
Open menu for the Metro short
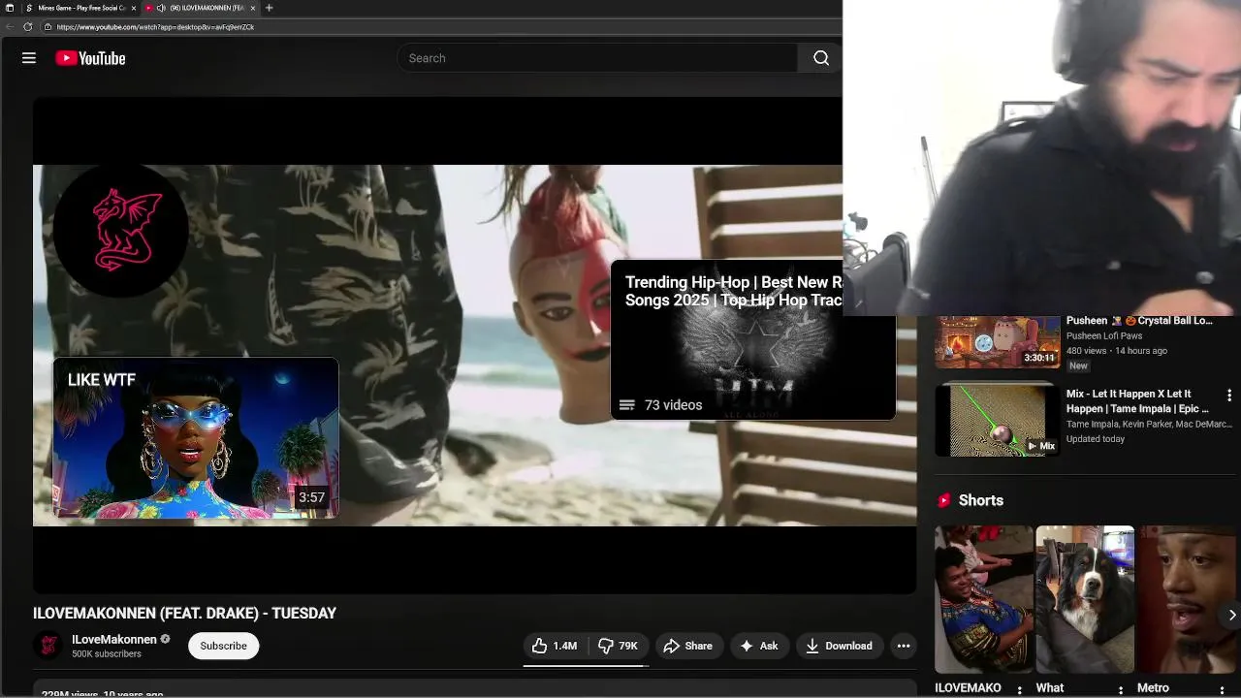(1222, 689)
